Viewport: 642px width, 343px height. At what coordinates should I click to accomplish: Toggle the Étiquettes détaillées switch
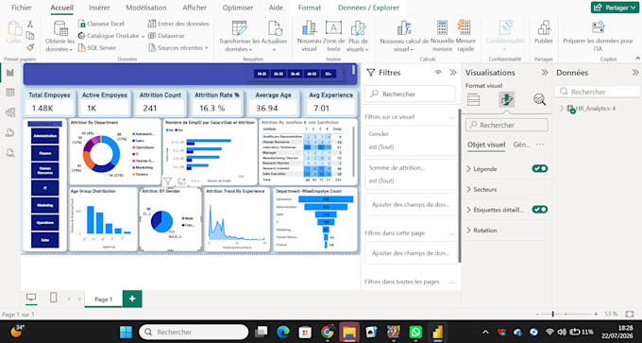click(x=540, y=210)
